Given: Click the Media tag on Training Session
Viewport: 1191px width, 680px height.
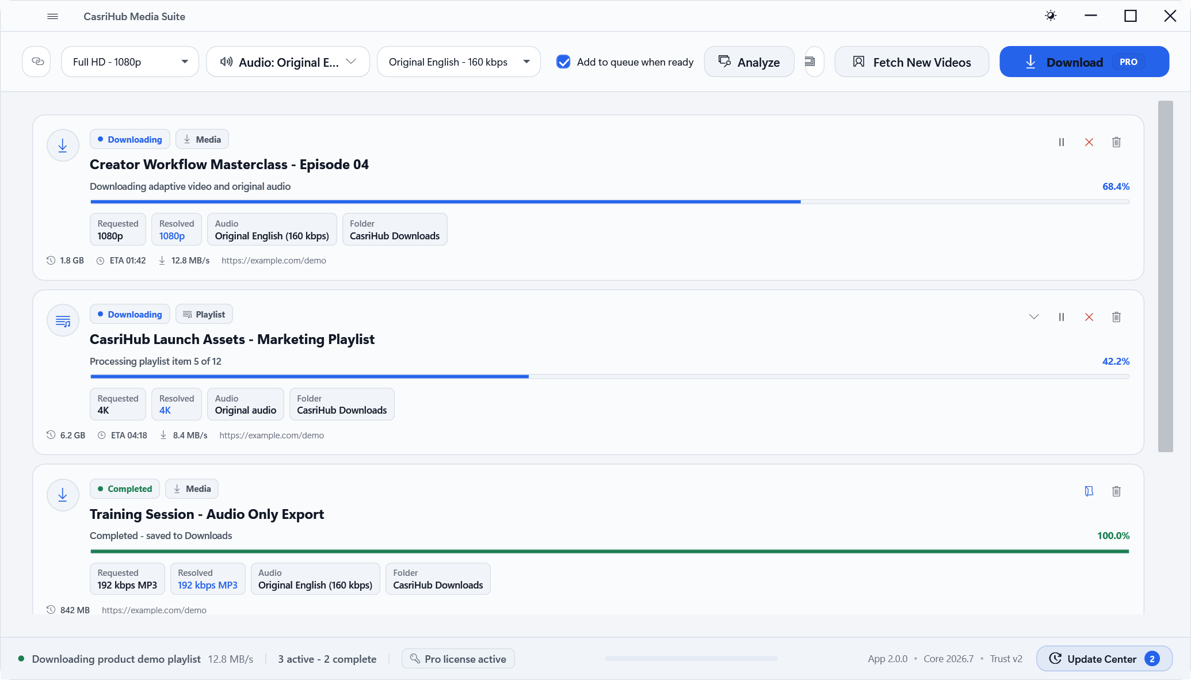Looking at the screenshot, I should click(x=192, y=489).
